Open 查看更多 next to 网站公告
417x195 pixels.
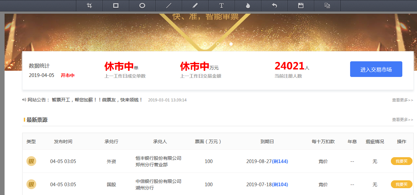[403, 100]
